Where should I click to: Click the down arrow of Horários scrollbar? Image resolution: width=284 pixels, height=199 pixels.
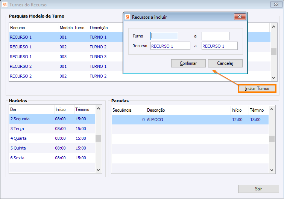(x=98, y=170)
